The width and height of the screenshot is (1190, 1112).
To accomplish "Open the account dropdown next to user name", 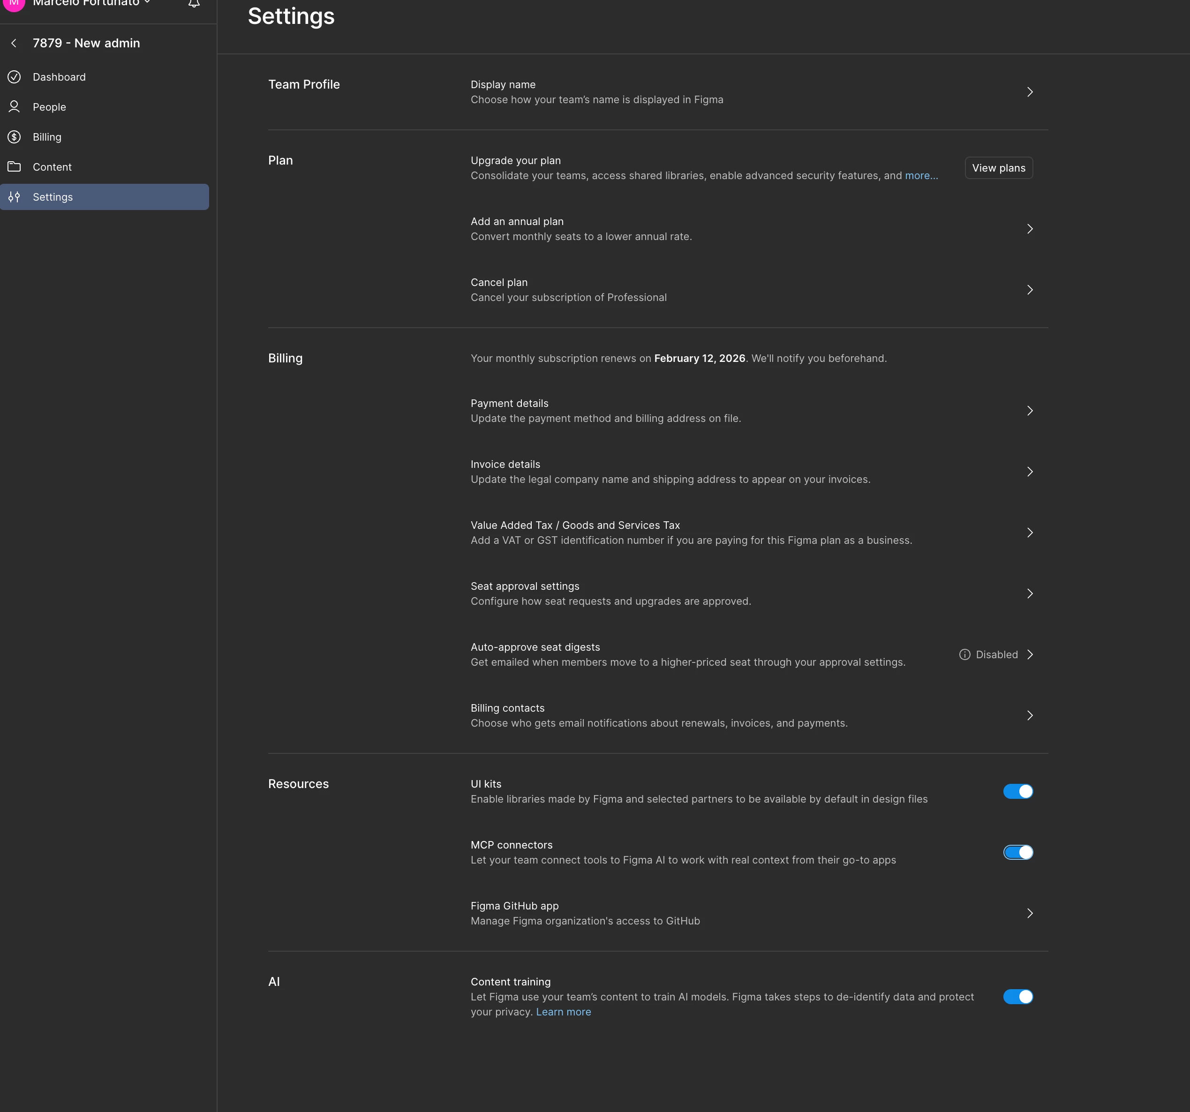I will [x=147, y=3].
